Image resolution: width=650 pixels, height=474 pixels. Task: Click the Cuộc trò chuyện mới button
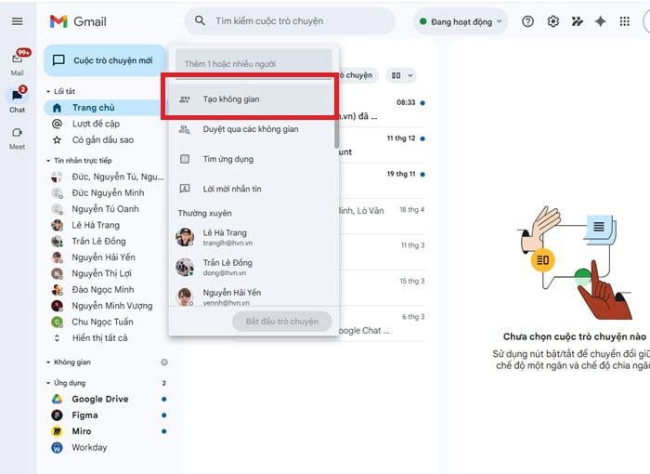coord(103,60)
